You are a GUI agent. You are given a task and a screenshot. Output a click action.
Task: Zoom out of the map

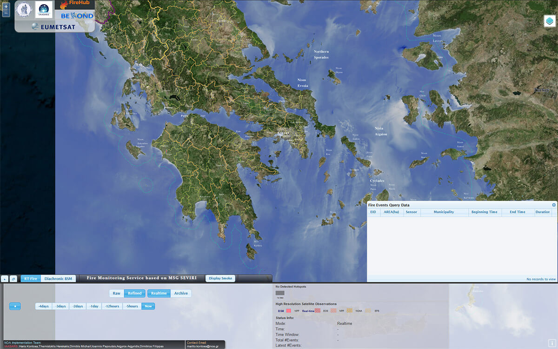[x=6, y=13]
